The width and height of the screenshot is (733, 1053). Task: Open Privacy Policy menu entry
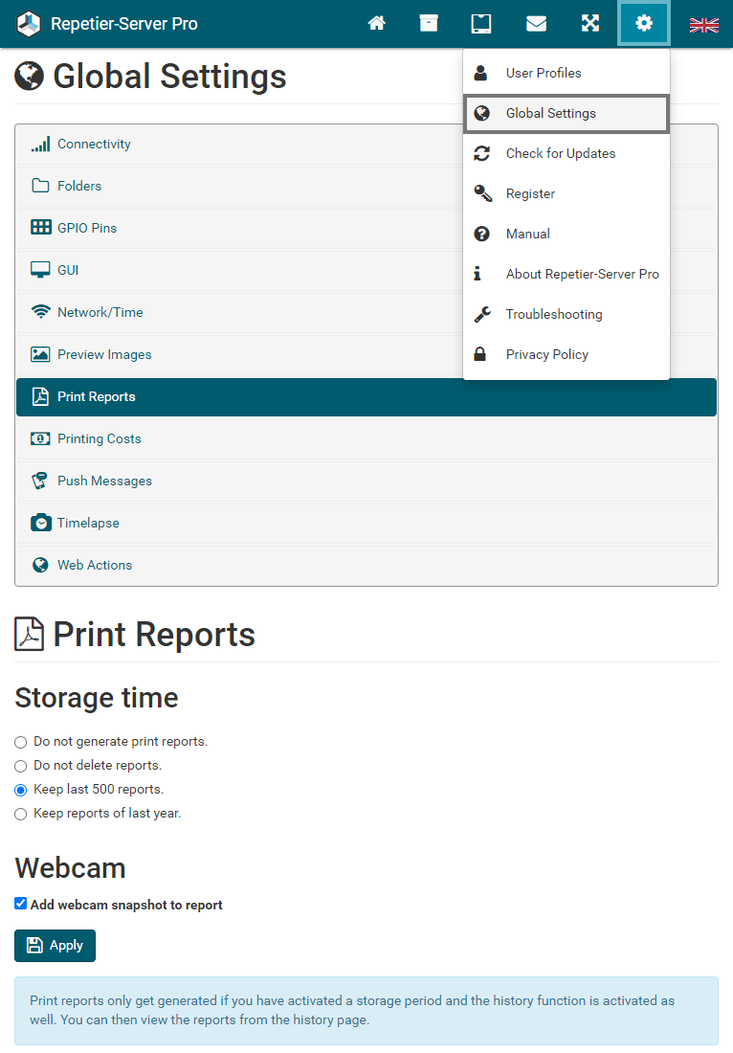pyautogui.click(x=566, y=354)
